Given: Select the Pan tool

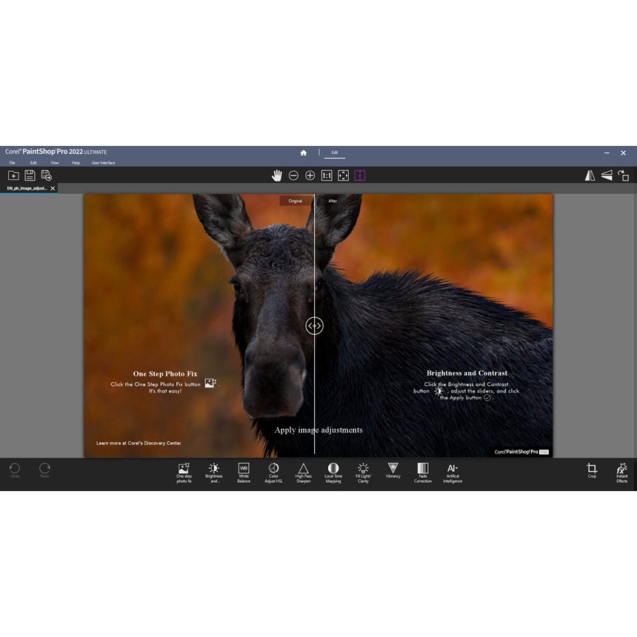Looking at the screenshot, I should [276, 175].
